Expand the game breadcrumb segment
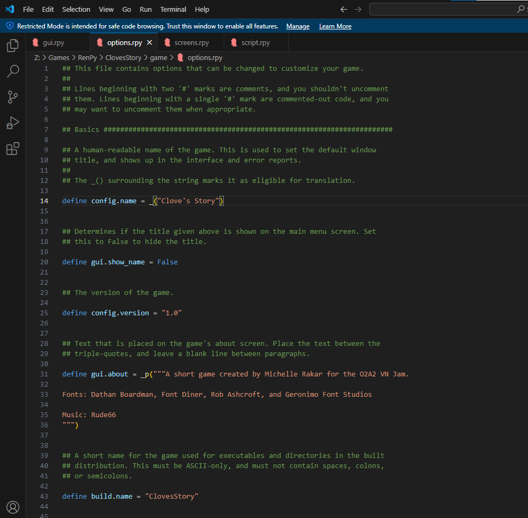The image size is (528, 518). click(x=158, y=57)
